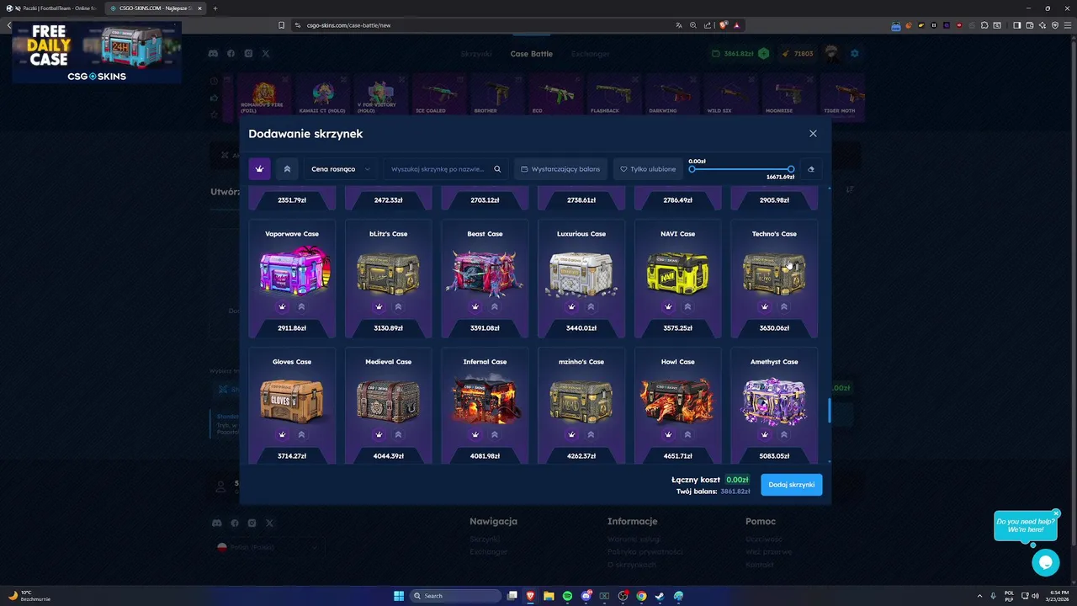The height and width of the screenshot is (606, 1077).
Task: Open the Free Daily Case banner
Action: click(97, 52)
